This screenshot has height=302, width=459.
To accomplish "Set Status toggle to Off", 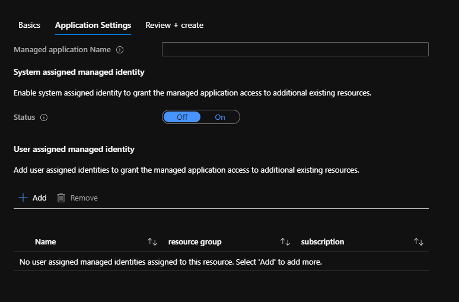I will point(182,117).
